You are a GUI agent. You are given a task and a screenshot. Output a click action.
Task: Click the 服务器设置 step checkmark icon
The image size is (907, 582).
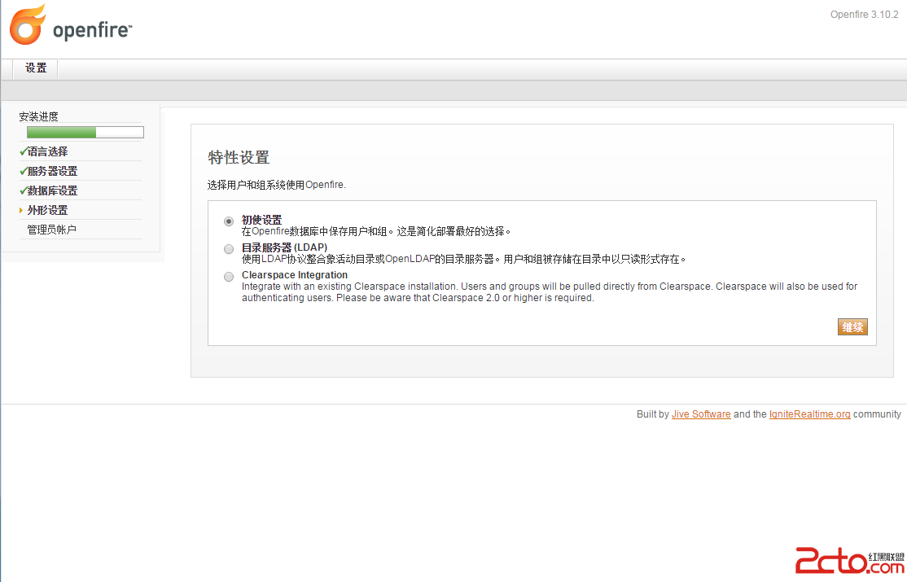(23, 171)
